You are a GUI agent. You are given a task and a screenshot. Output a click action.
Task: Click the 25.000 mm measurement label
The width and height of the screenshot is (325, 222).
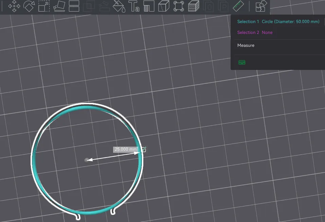[125, 149]
